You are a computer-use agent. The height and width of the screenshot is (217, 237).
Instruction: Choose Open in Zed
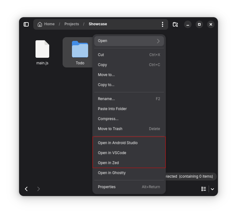pyautogui.click(x=129, y=163)
